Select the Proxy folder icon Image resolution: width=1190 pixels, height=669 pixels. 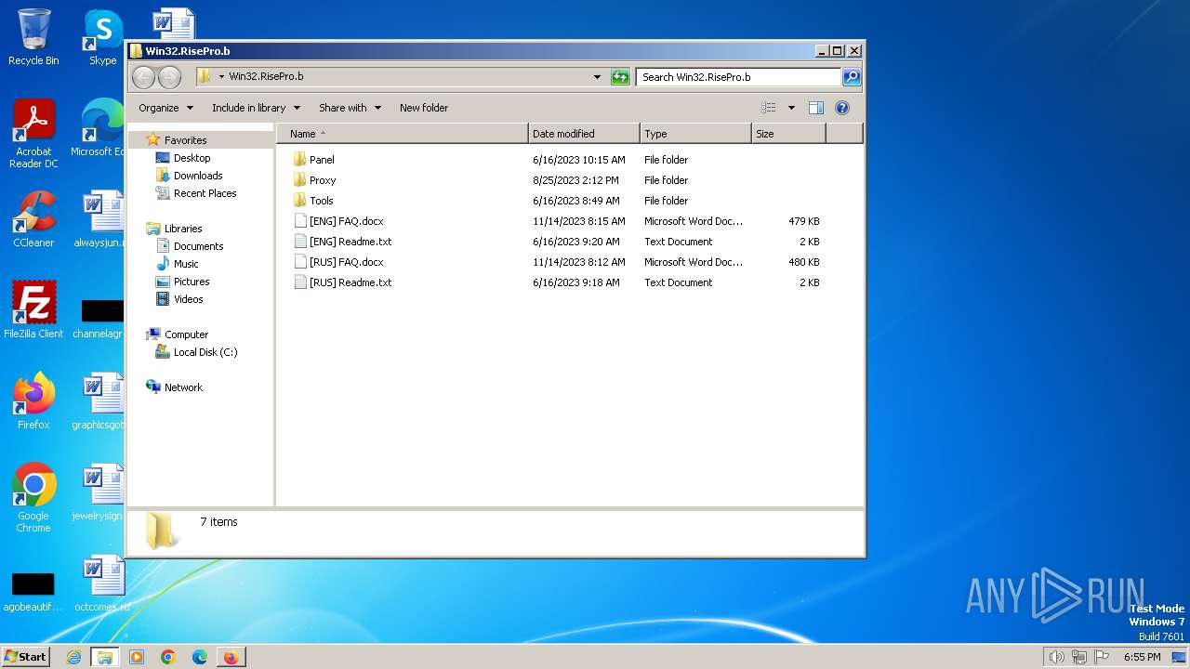(x=299, y=180)
